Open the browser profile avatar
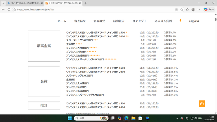The height and width of the screenshot is (122, 217). pos(193,9)
